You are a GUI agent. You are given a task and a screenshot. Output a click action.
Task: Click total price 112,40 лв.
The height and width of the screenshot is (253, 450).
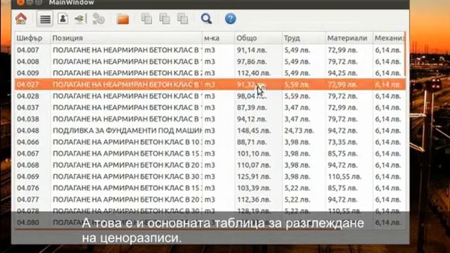[x=254, y=73]
